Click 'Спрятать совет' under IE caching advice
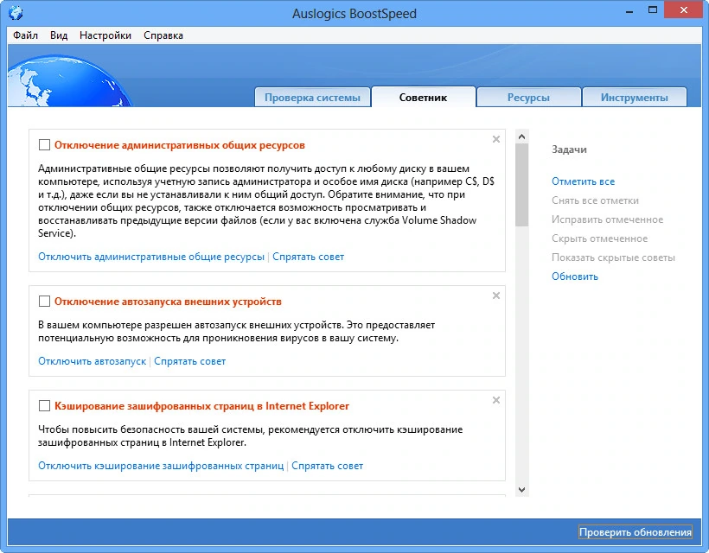 [328, 466]
